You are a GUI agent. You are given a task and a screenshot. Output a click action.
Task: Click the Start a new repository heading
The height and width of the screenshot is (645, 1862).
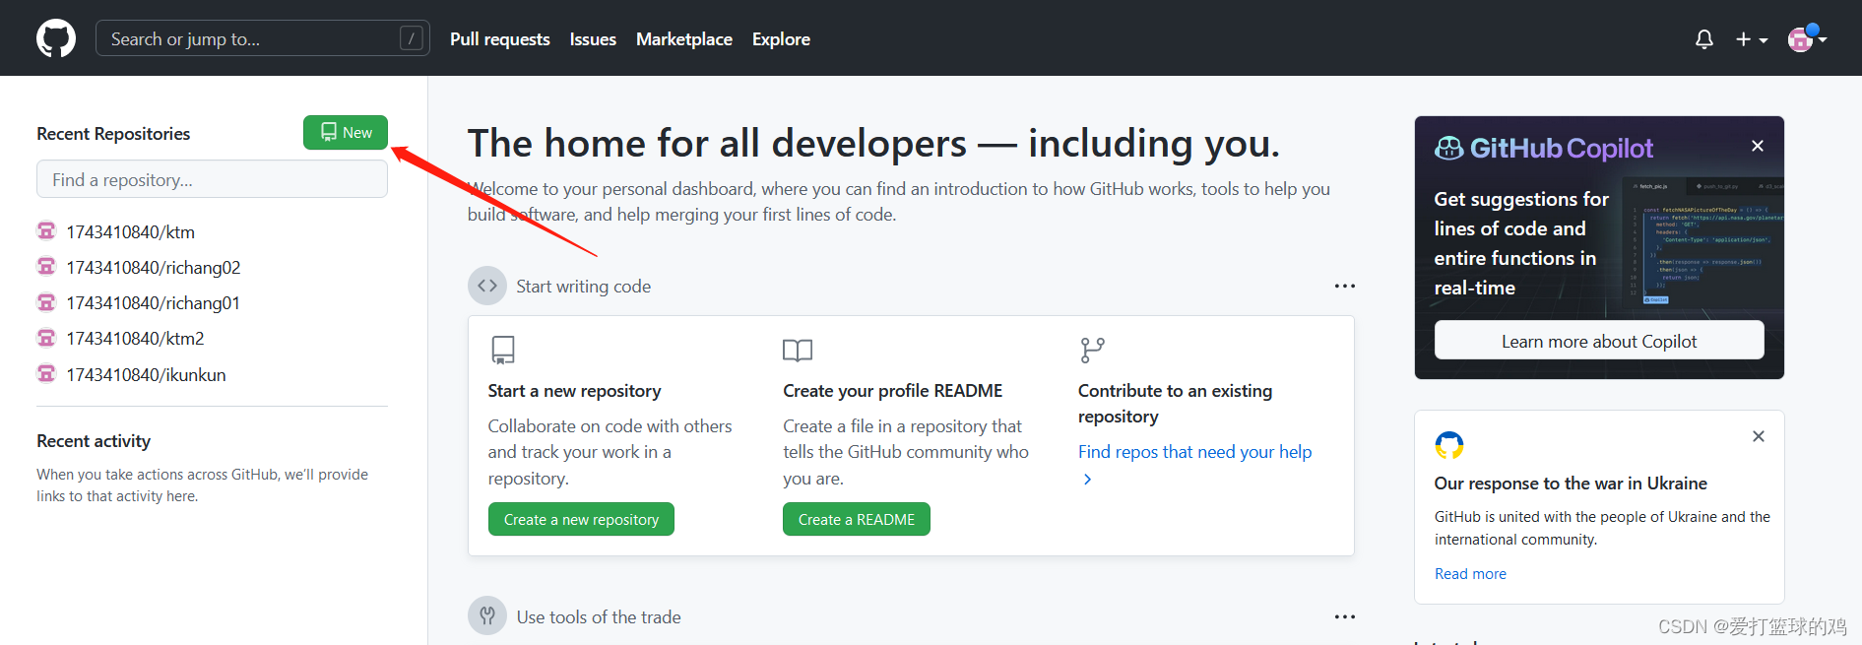(574, 391)
